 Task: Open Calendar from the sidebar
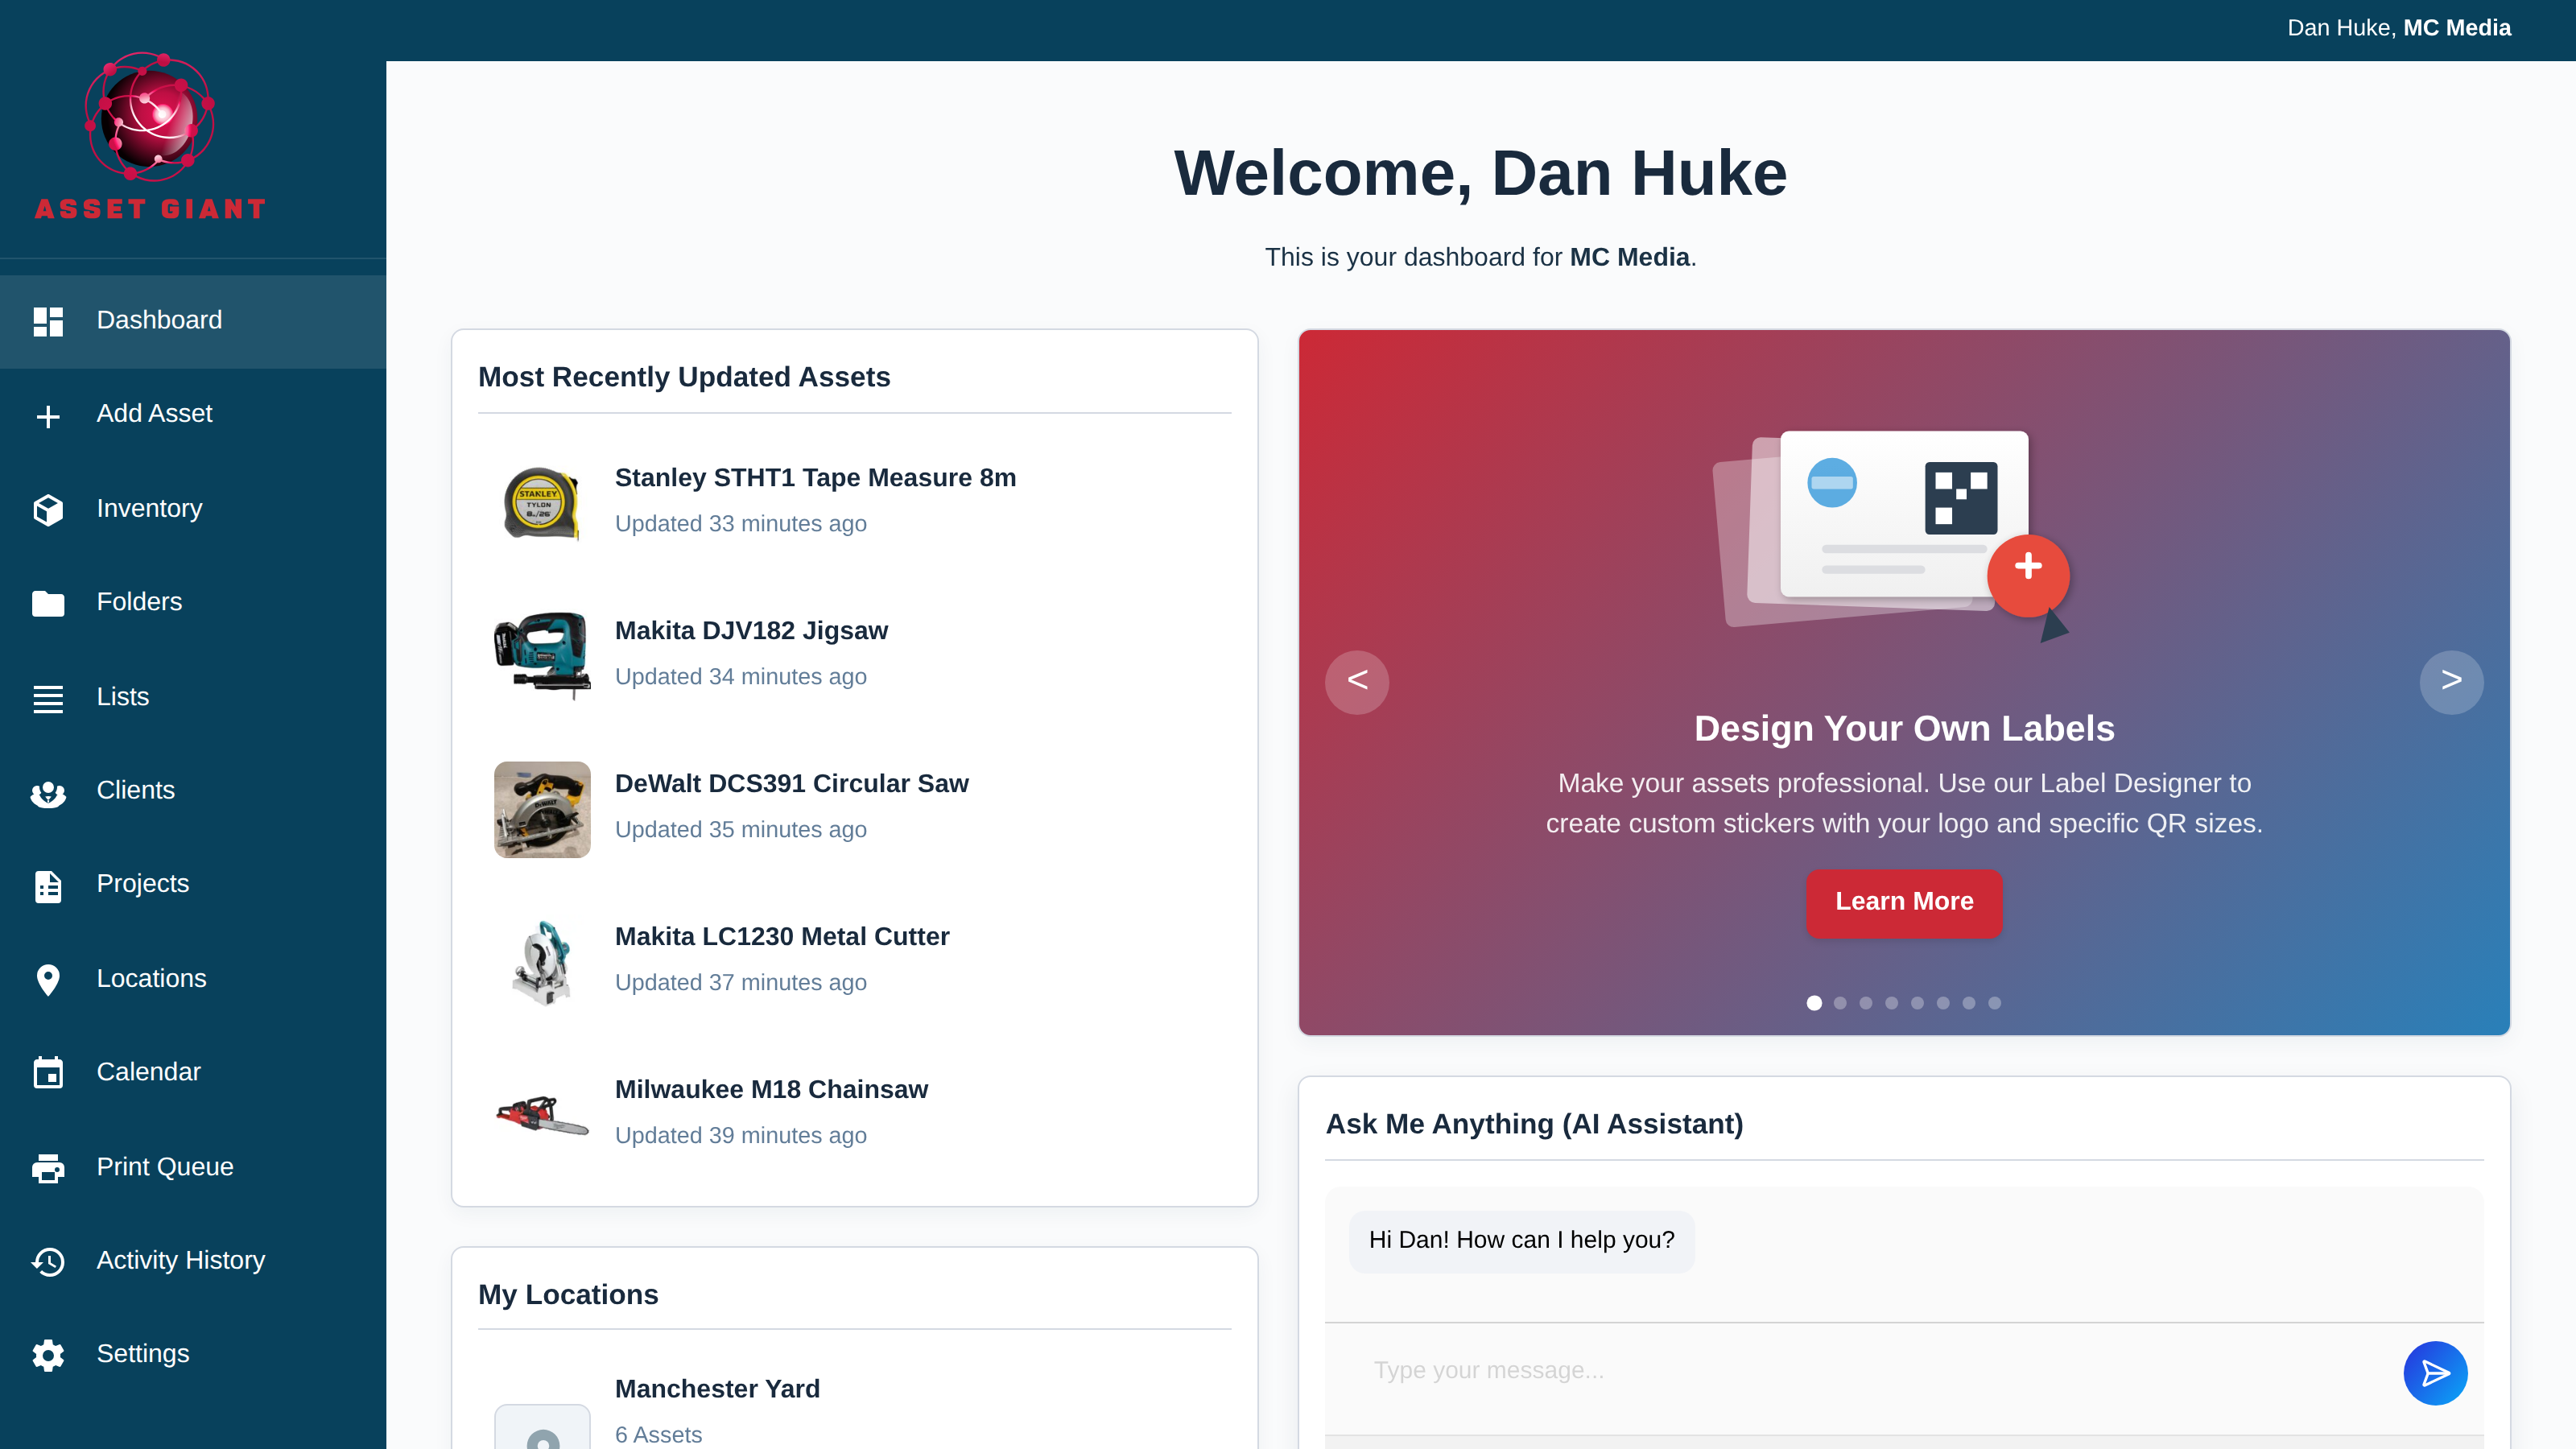tap(193, 1072)
